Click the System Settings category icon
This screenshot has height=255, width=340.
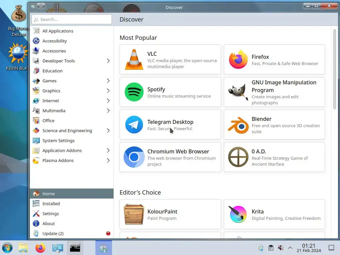pyautogui.click(x=36, y=140)
